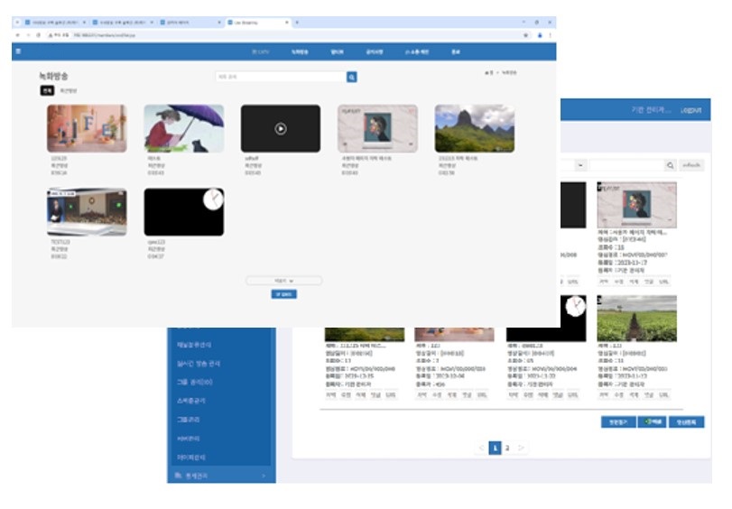Reload the page with the browser refresh icon
732x509 pixels.
pyautogui.click(x=38, y=35)
